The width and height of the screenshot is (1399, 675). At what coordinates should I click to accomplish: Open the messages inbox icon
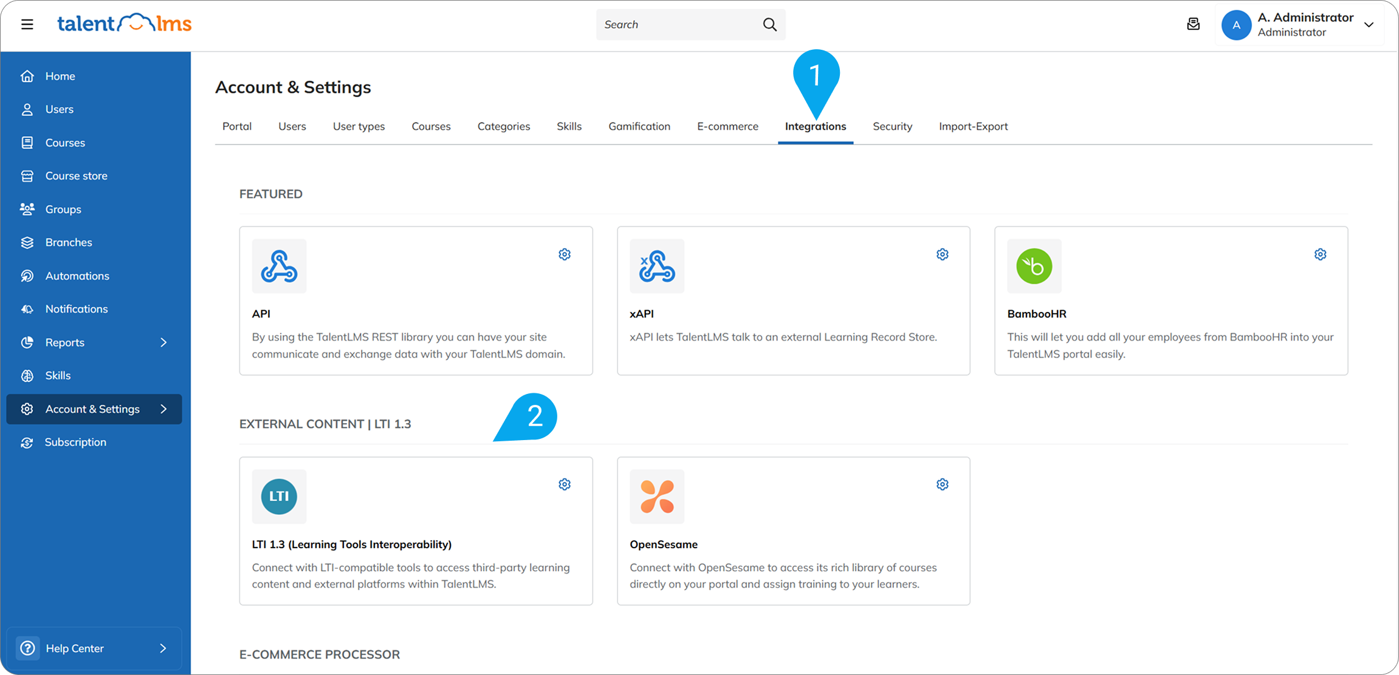(1193, 24)
